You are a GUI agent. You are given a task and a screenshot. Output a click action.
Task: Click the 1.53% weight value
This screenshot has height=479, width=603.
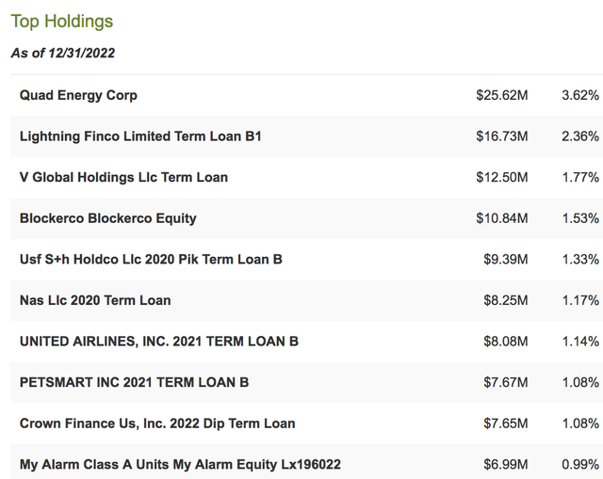click(x=580, y=218)
